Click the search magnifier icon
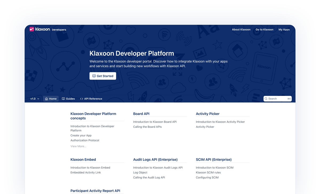 [x=266, y=99]
